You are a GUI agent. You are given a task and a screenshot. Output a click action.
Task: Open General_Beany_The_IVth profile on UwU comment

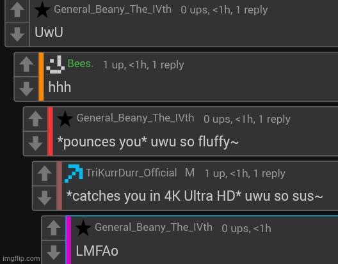(x=113, y=10)
